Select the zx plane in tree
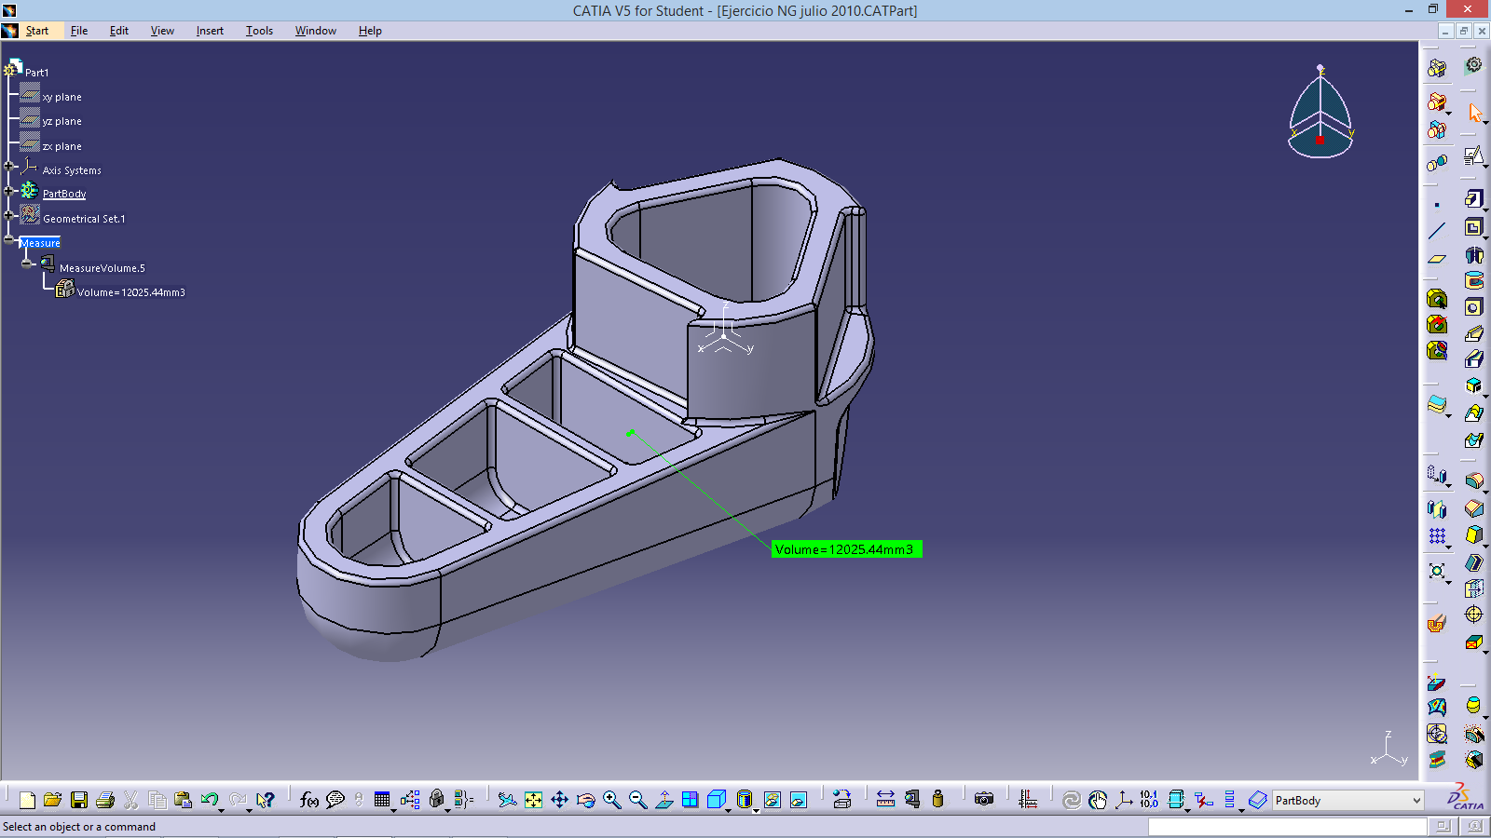 pyautogui.click(x=62, y=146)
